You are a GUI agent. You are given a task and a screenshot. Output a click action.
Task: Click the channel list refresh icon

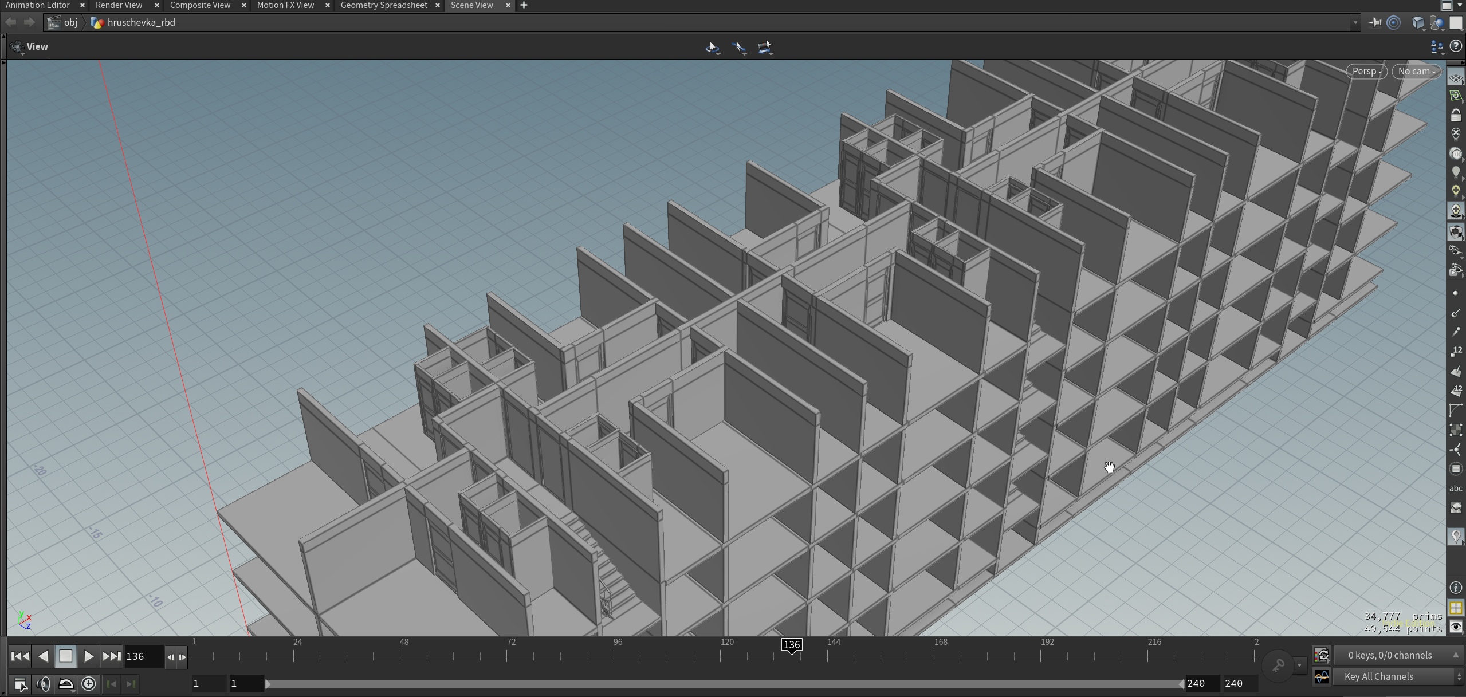[x=1322, y=655]
